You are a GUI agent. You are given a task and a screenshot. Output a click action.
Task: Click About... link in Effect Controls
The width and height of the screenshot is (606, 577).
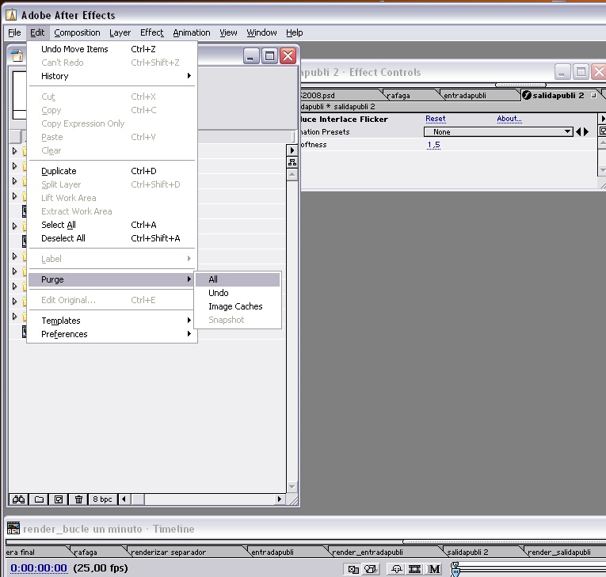click(509, 119)
